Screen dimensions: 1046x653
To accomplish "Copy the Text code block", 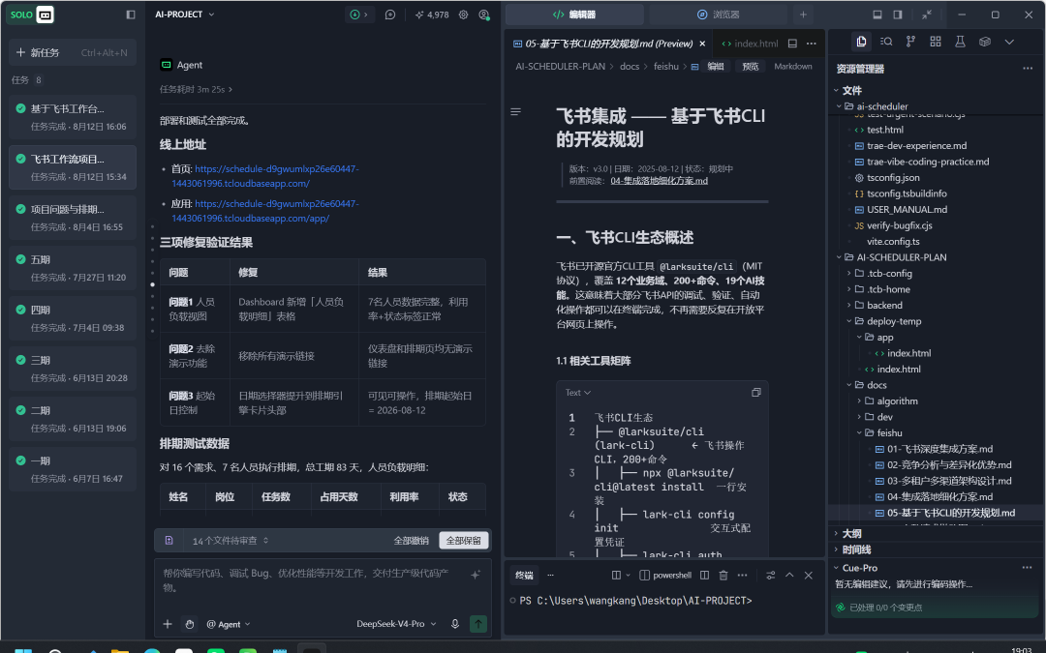I will (x=755, y=393).
